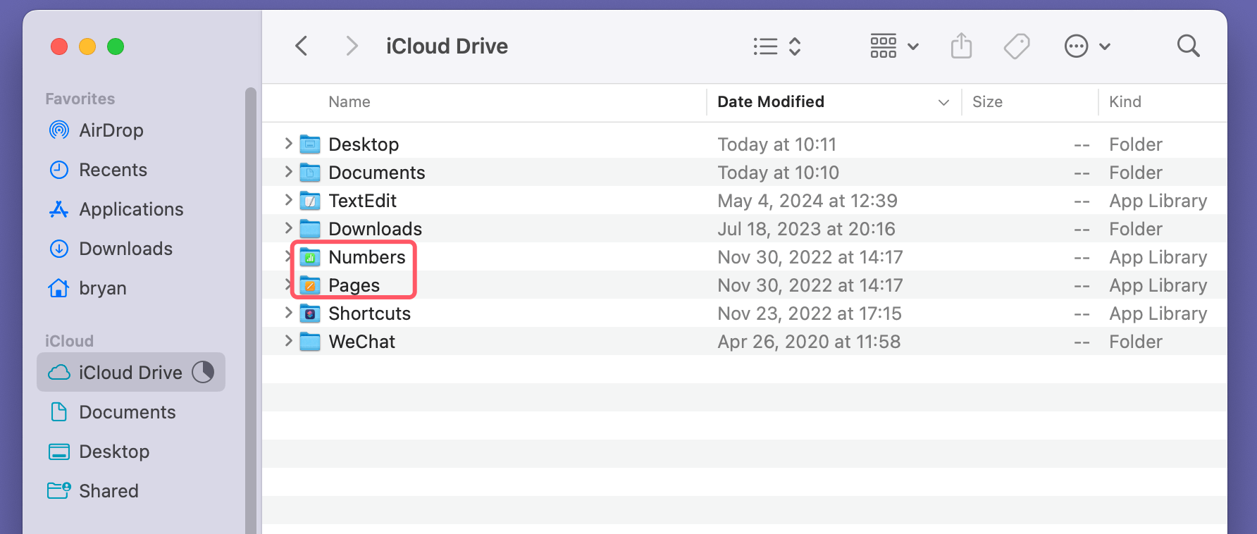
Task: Select the Shortcuts folder icon
Action: point(310,313)
